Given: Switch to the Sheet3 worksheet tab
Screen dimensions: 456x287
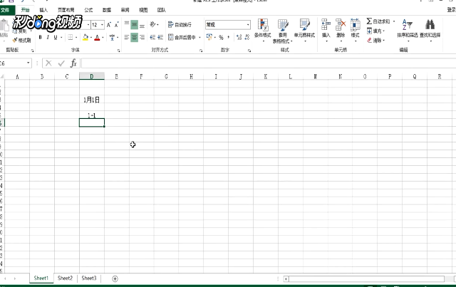Looking at the screenshot, I should 88,278.
